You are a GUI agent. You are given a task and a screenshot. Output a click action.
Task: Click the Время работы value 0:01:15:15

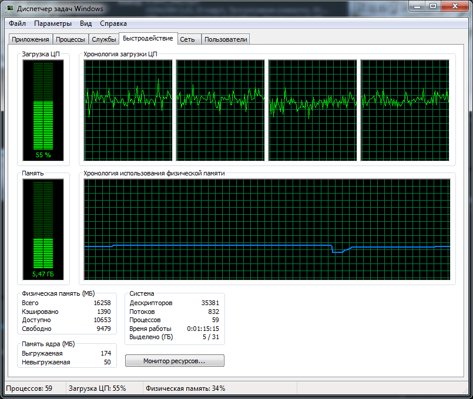pyautogui.click(x=203, y=329)
